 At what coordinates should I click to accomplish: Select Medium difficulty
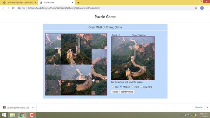(121, 87)
